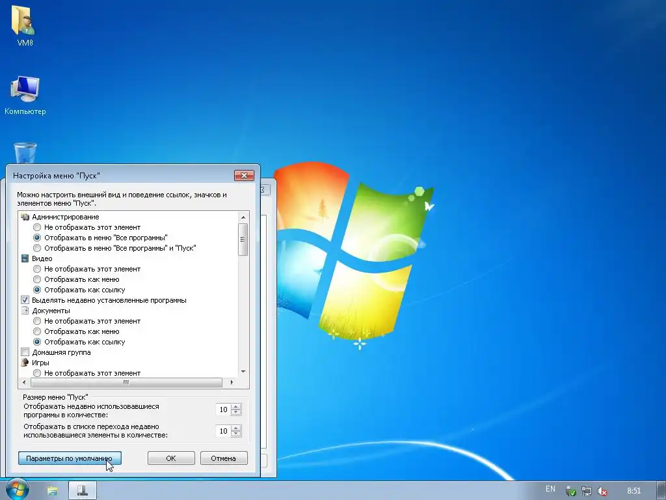This screenshot has width=666, height=500.
Task: Select Отображать в меню "Все программы" only
Action: [x=37, y=238]
